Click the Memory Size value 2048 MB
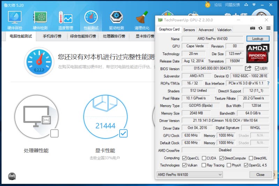This screenshot has height=186, width=279. pyautogui.click(x=196, y=113)
